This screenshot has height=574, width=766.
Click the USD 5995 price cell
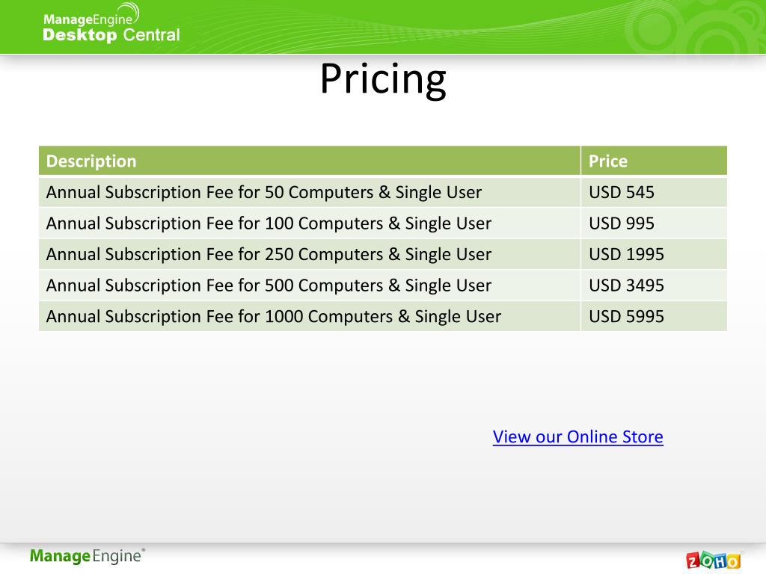(654, 316)
